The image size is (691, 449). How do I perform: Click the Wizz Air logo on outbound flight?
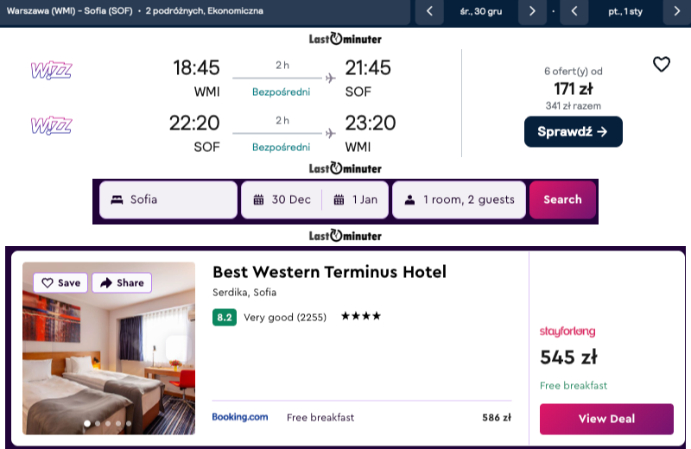(51, 69)
